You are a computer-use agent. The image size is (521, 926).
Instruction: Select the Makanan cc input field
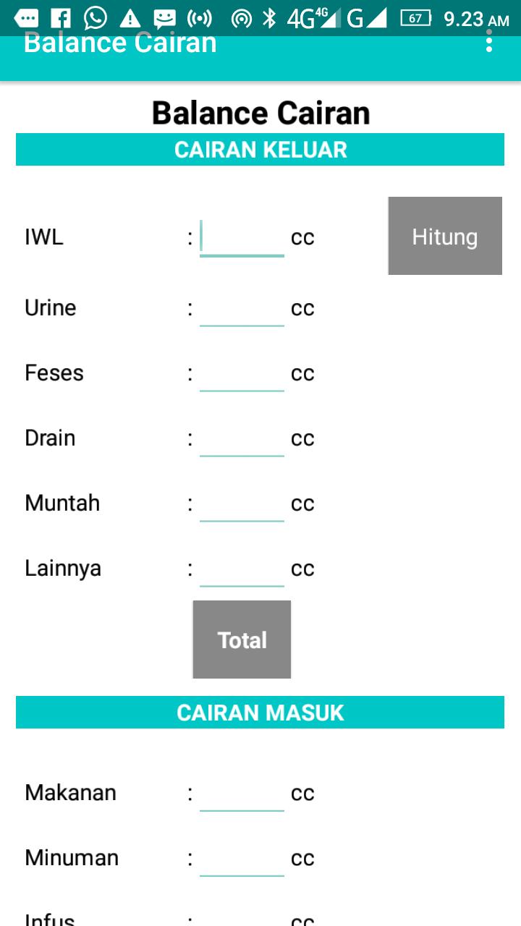(242, 793)
